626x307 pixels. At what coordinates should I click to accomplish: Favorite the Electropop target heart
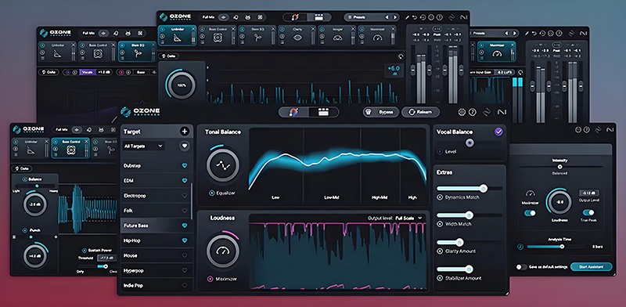coord(185,196)
